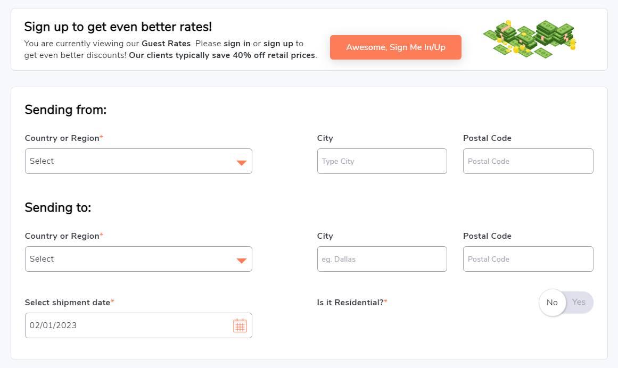Click the orange arrow in Sending to country

click(242, 261)
